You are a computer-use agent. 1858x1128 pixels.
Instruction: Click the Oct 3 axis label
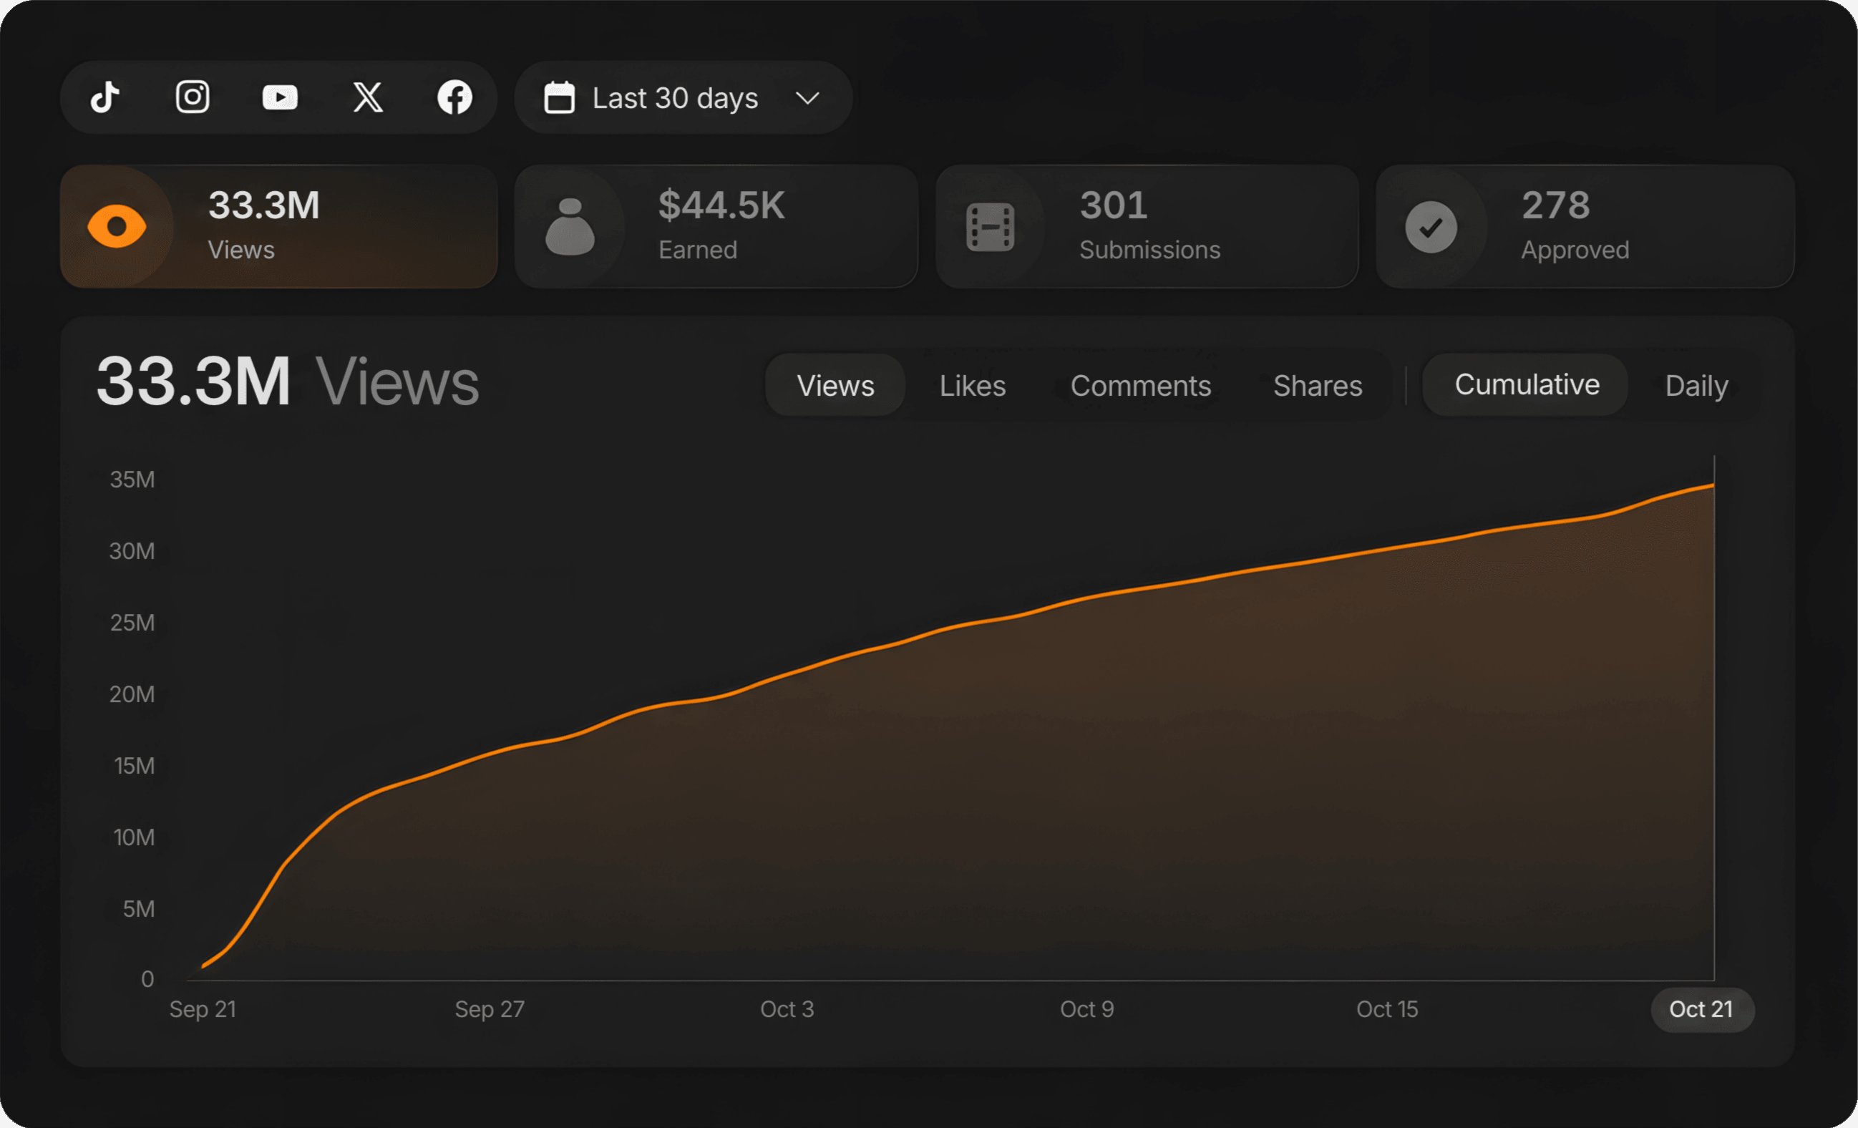pyautogui.click(x=787, y=1009)
